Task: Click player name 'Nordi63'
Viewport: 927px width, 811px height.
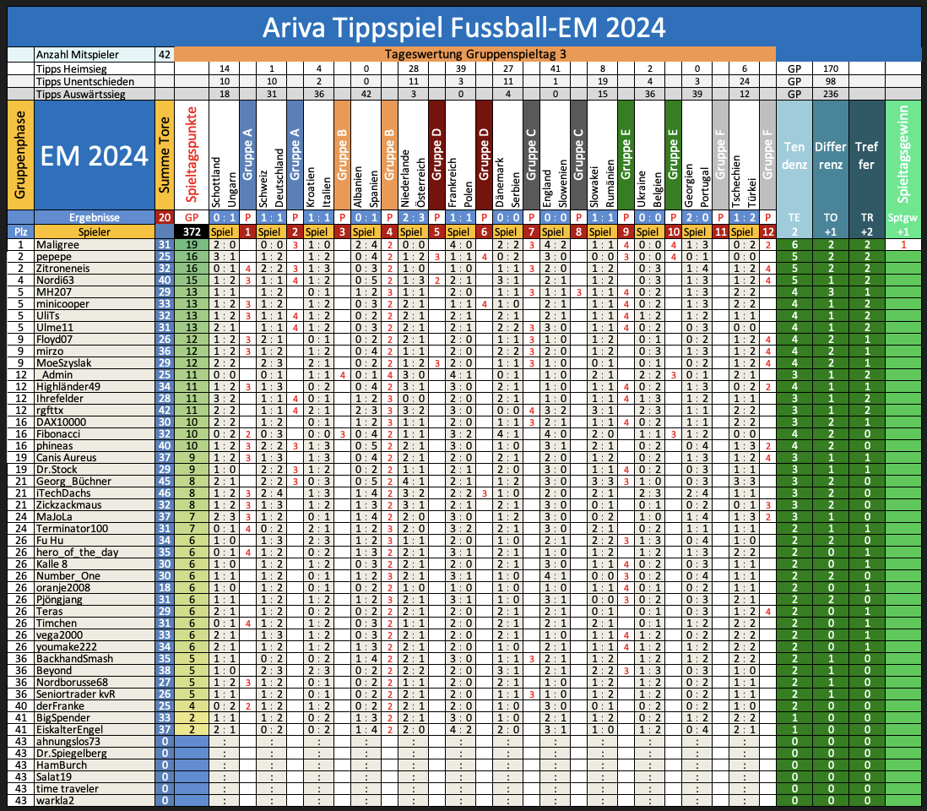Action: [55, 280]
